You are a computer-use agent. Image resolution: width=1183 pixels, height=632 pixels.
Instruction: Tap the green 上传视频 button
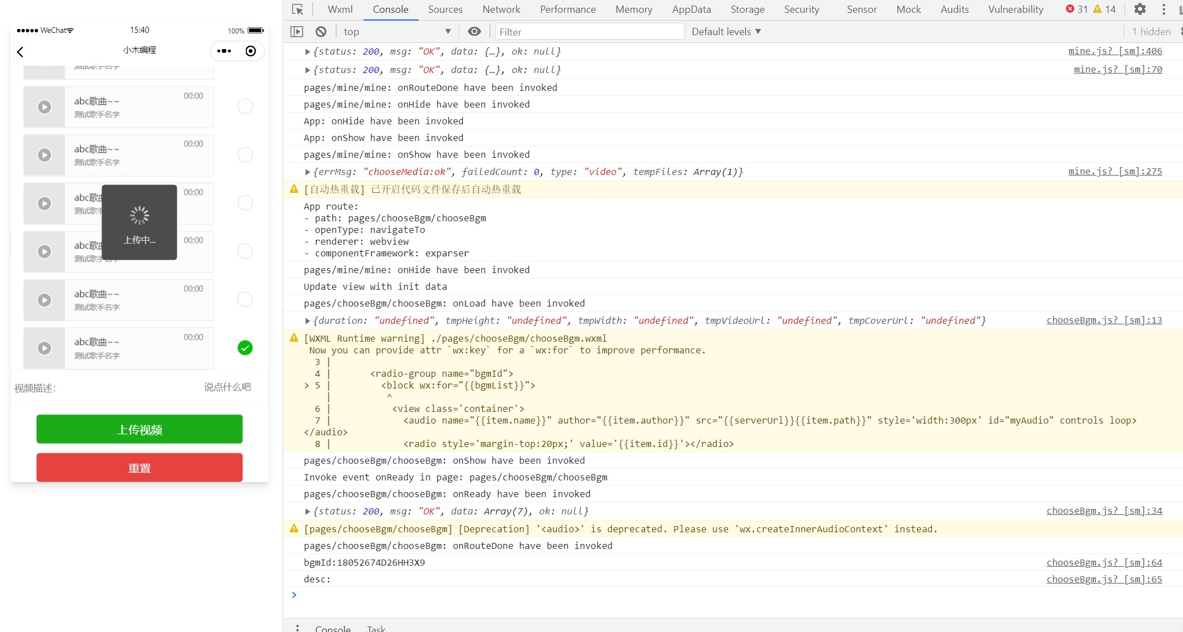pyautogui.click(x=139, y=429)
